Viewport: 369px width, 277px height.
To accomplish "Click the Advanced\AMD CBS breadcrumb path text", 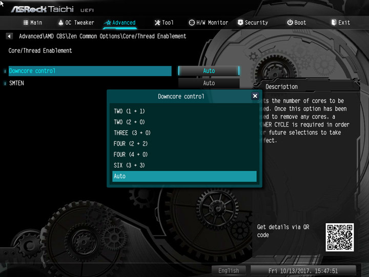I will 102,36.
